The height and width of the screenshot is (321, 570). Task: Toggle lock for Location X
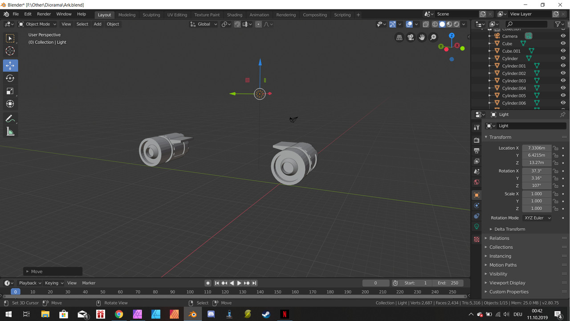pyautogui.click(x=555, y=148)
